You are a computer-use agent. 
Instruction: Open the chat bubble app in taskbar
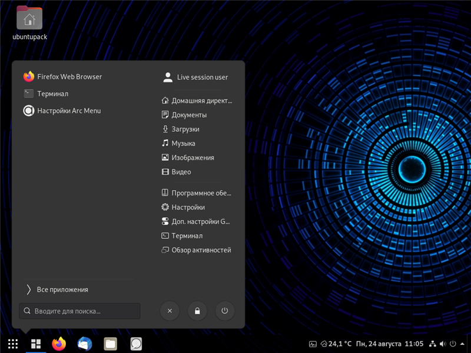pos(136,344)
